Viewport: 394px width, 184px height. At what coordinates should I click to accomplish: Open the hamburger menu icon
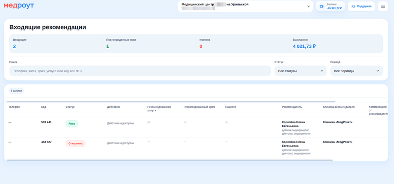tap(383, 6)
